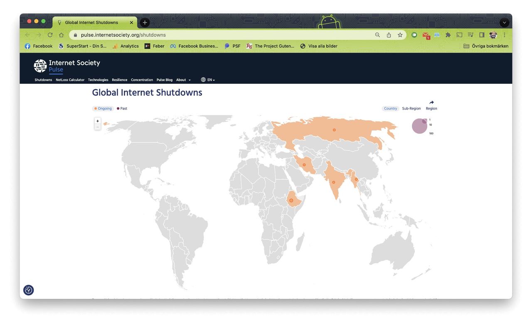Open the browser extensions puzzle icon
The width and height of the screenshot is (532, 325).
[x=448, y=35]
